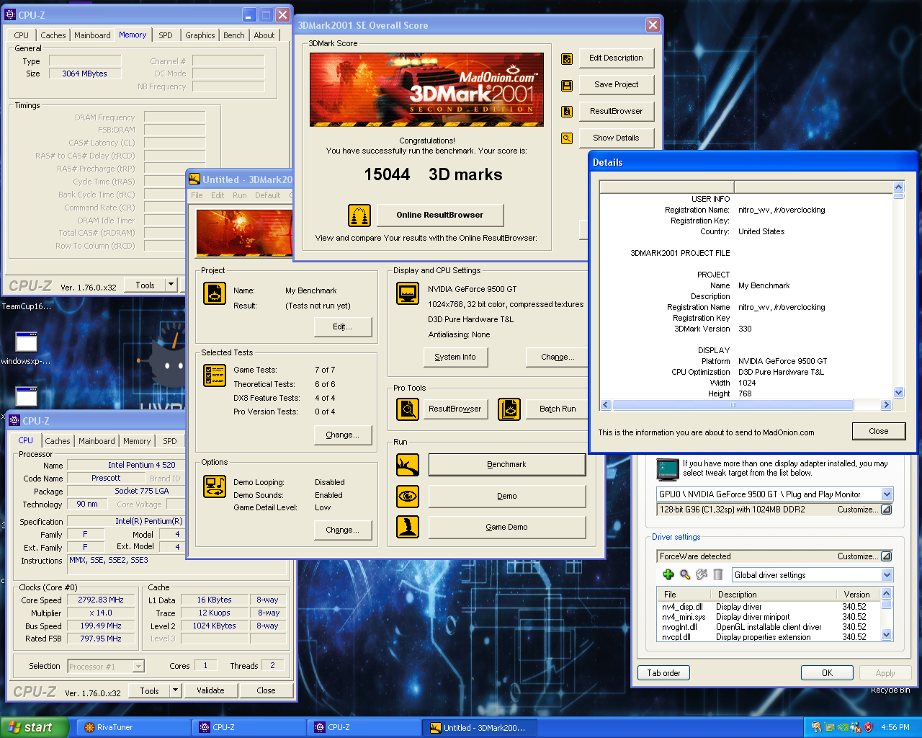Click the magnifier icon beside Show Details
Viewport: 922px width, 738px height.
[567, 138]
